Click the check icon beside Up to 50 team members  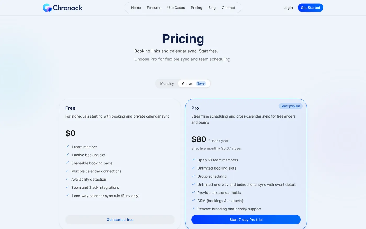pos(193,160)
